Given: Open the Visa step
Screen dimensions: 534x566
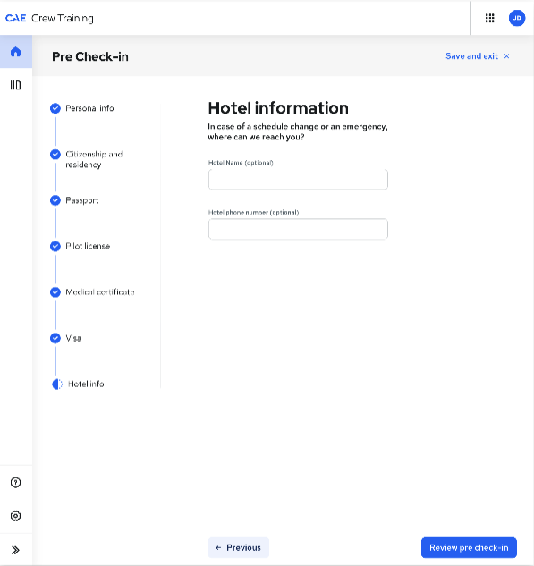Looking at the screenshot, I should [73, 338].
